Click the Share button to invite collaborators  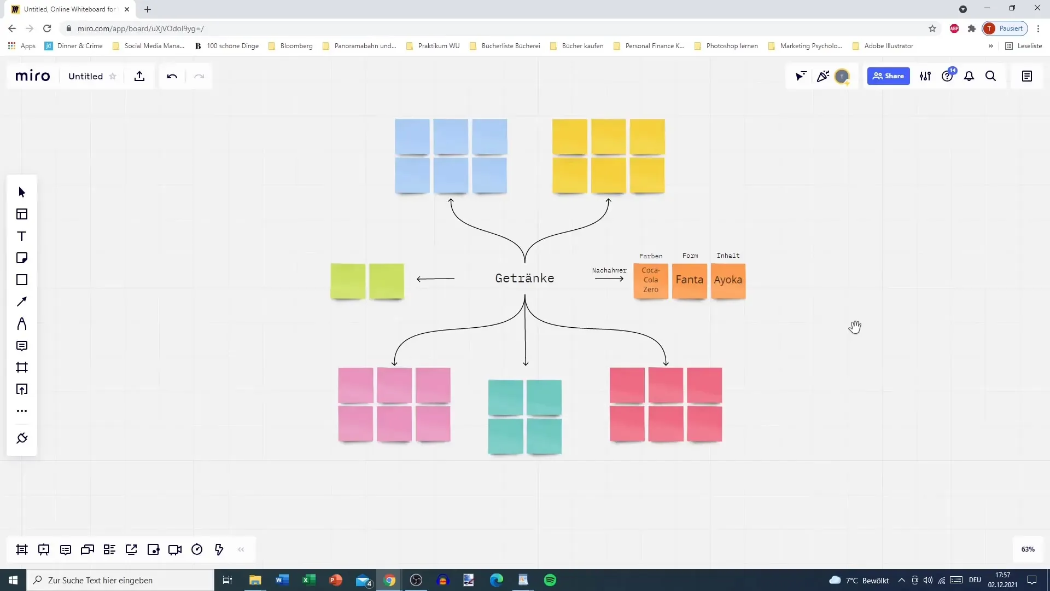[889, 76]
